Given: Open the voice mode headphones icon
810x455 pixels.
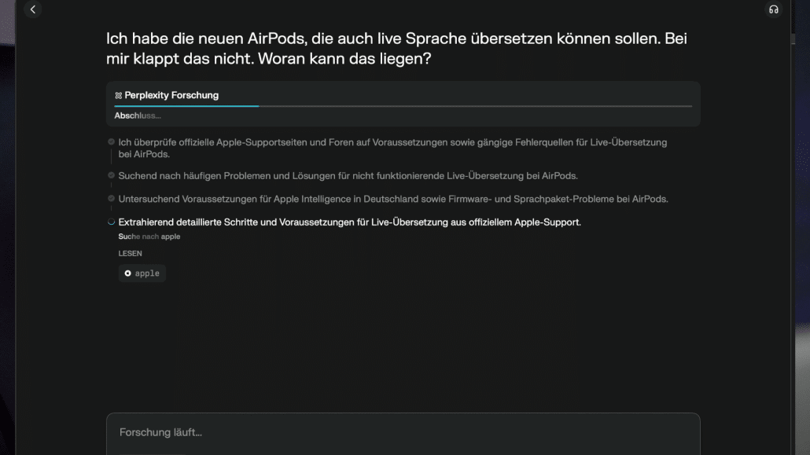Looking at the screenshot, I should point(773,9).
